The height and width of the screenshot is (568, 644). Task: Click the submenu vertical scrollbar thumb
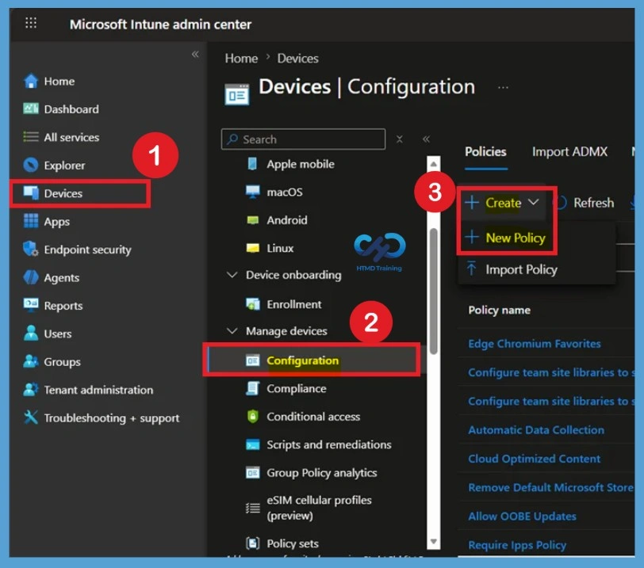pyautogui.click(x=433, y=292)
